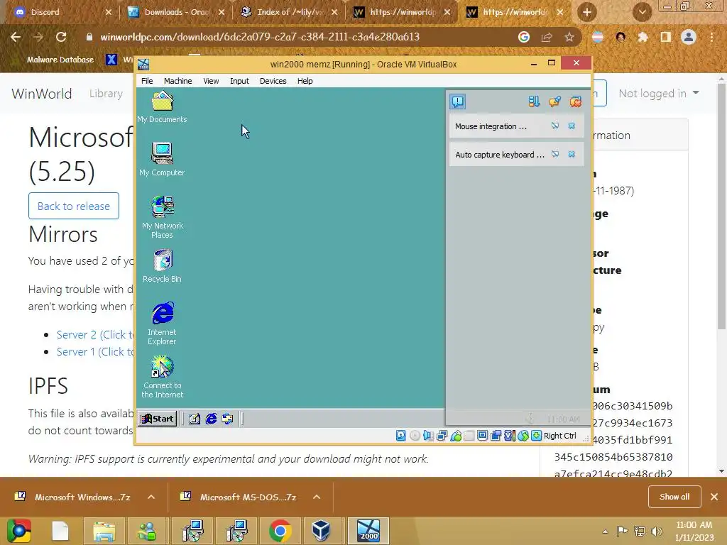Expand Microsoft Windows 7z download options
This screenshot has height=545, width=727.
(x=151, y=497)
